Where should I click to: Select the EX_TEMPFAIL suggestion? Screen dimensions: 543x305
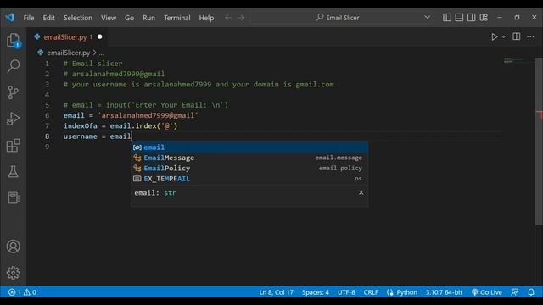click(x=249, y=179)
